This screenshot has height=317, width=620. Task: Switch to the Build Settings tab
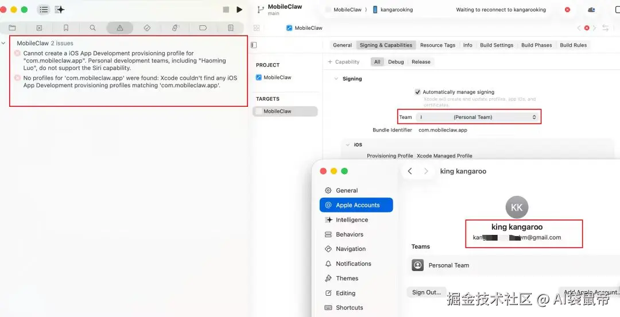pyautogui.click(x=497, y=45)
